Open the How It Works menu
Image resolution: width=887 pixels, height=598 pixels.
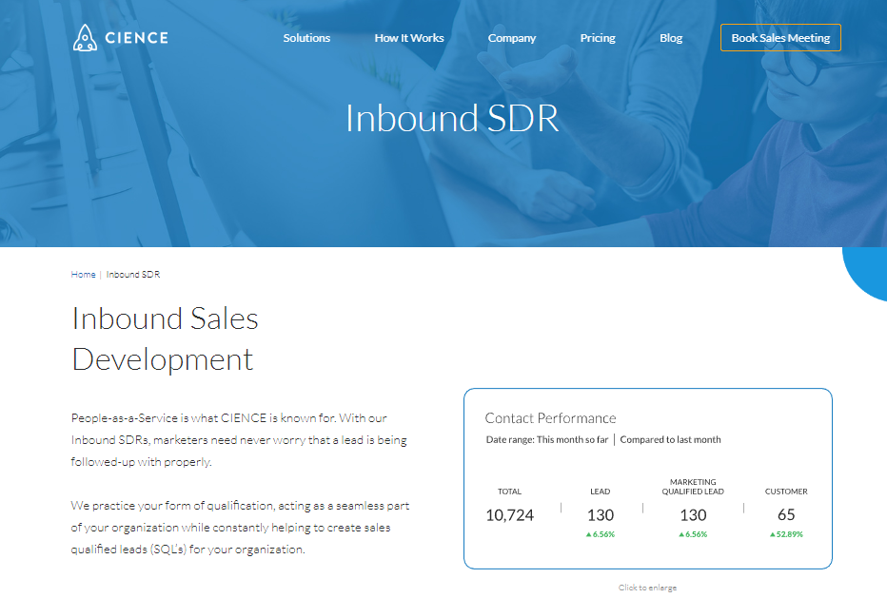[409, 38]
